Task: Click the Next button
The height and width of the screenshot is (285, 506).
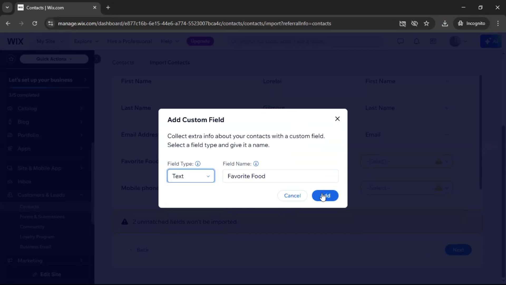Action: tap(458, 250)
